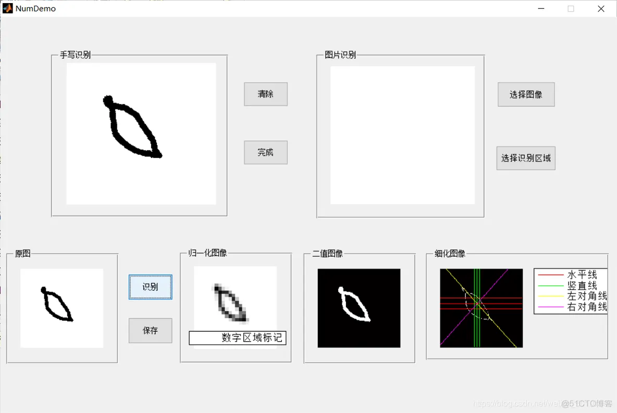
Task: Click the handwriting drawing canvas
Action: (x=141, y=134)
